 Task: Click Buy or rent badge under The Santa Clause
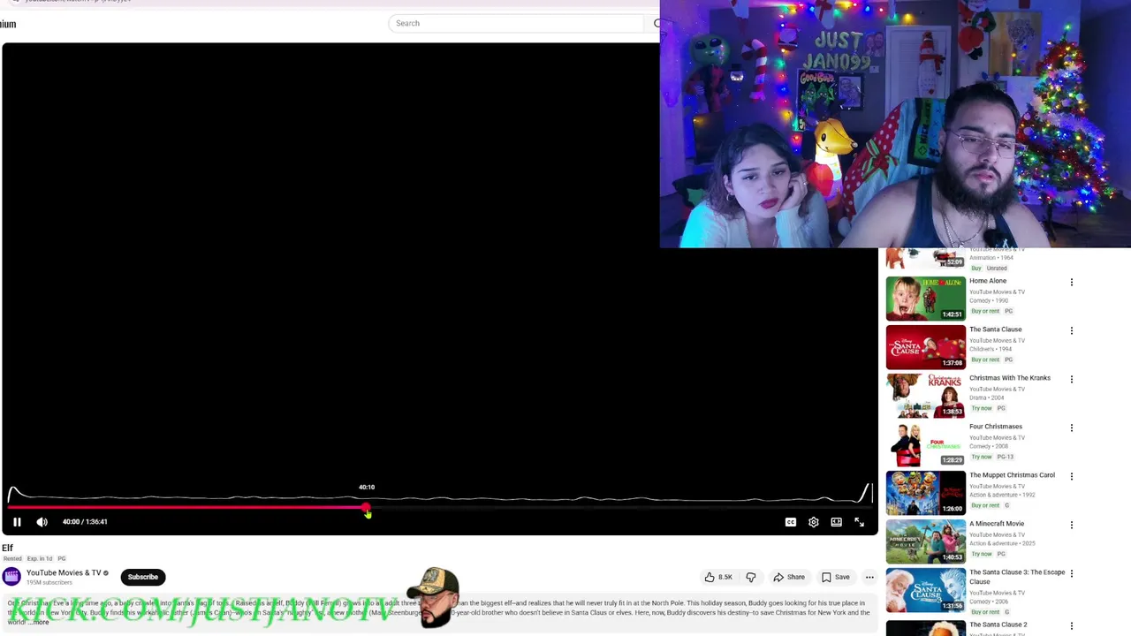[984, 360]
